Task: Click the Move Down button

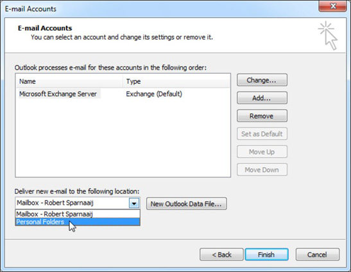Action: click(262, 170)
